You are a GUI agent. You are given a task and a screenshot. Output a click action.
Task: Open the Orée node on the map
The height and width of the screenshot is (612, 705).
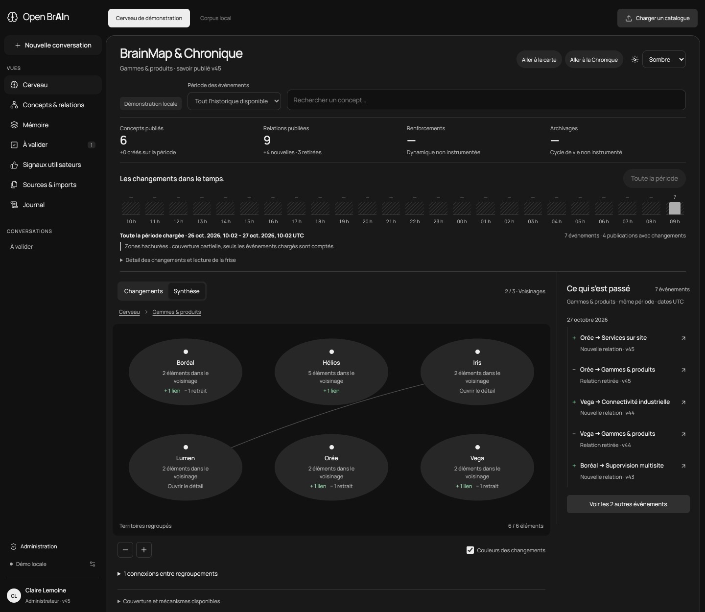[331, 467]
